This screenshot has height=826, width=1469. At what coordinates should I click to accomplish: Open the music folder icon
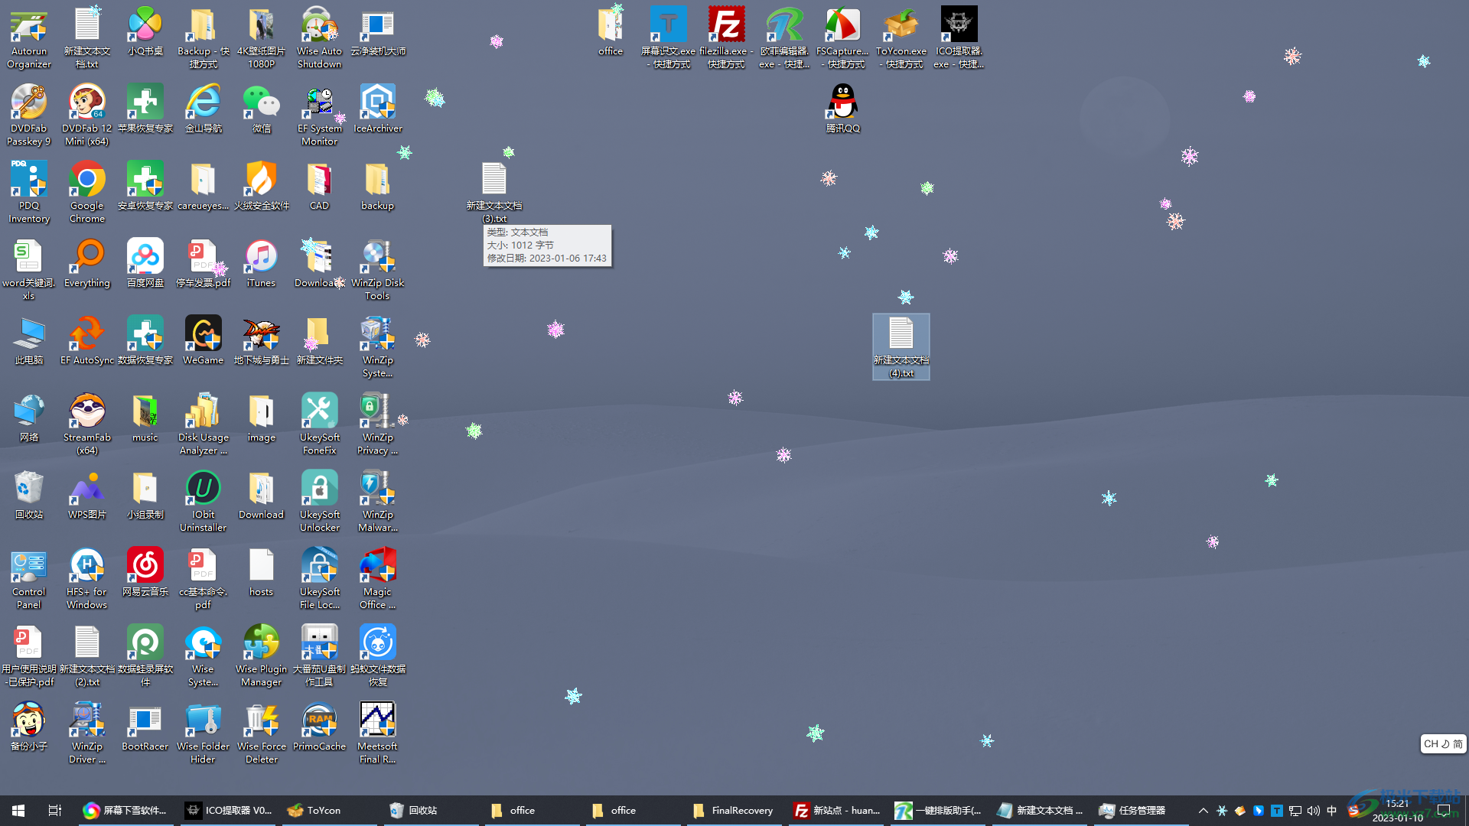pyautogui.click(x=145, y=418)
